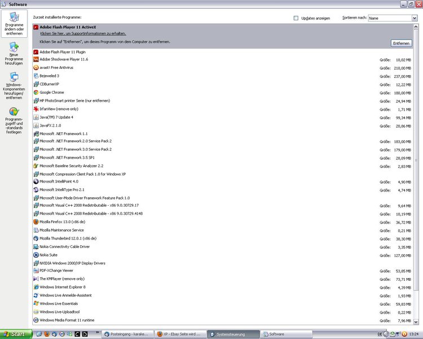
Task: Select 'Microsoft .NET Framework 1.1' entry
Action: click(x=223, y=134)
